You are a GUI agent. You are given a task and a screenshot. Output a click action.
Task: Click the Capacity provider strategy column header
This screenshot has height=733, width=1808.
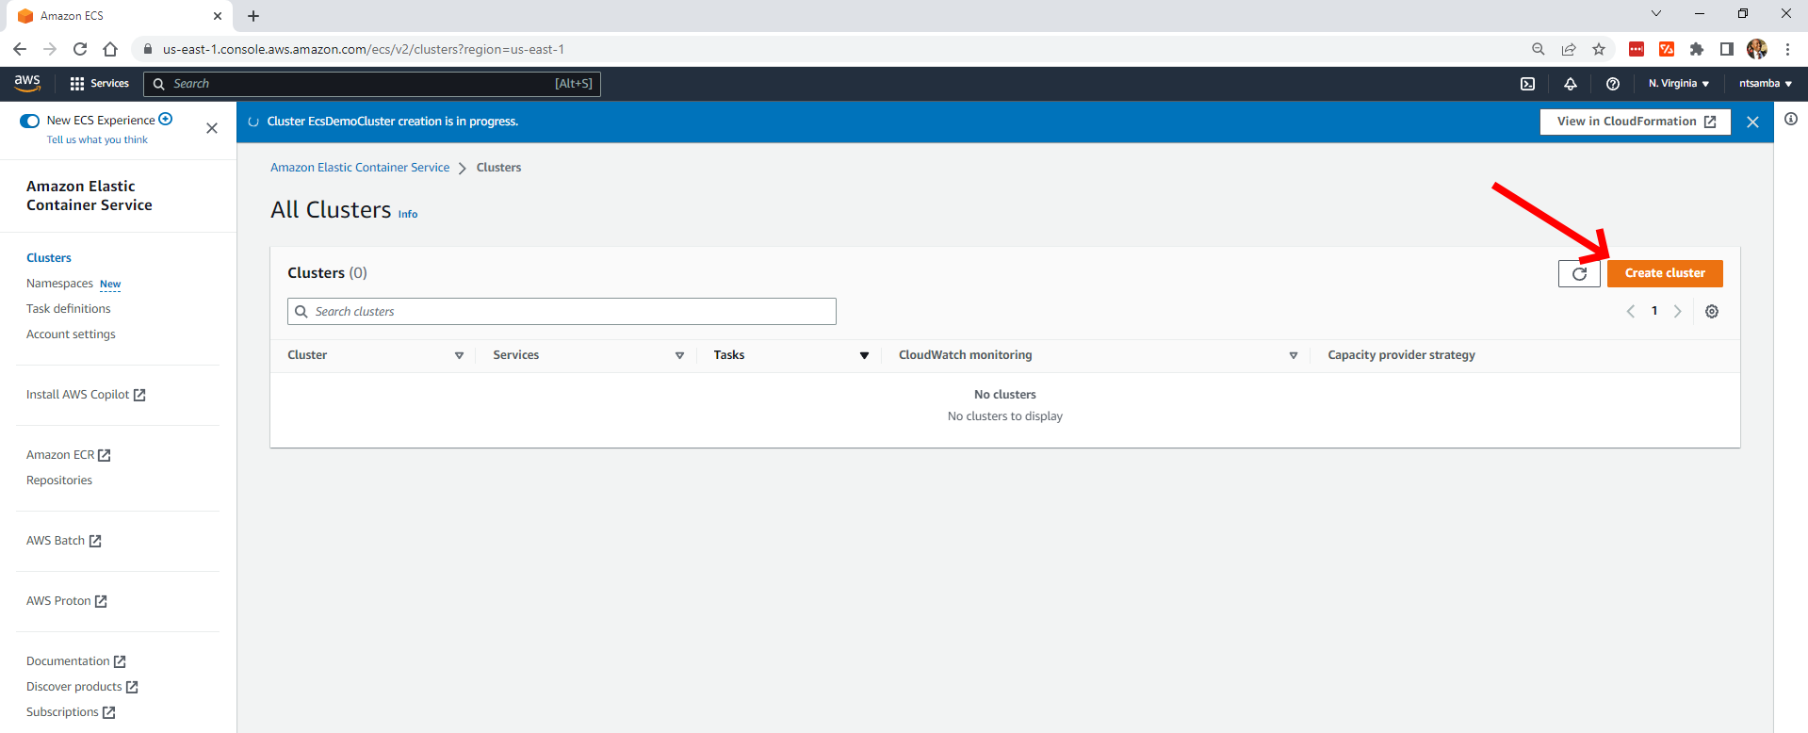pyautogui.click(x=1401, y=355)
